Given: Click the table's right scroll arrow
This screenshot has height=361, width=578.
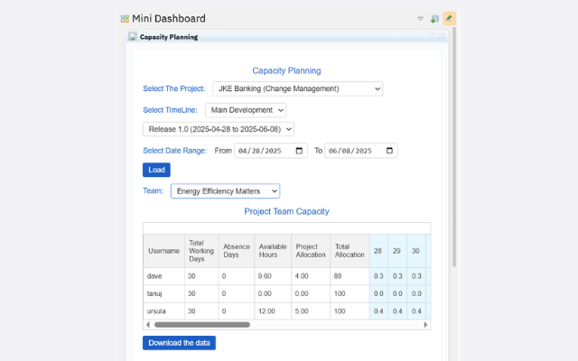Looking at the screenshot, I should coord(425,325).
